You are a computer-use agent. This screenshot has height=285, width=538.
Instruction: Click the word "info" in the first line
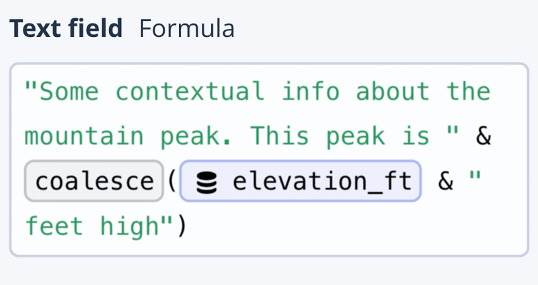tap(311, 91)
